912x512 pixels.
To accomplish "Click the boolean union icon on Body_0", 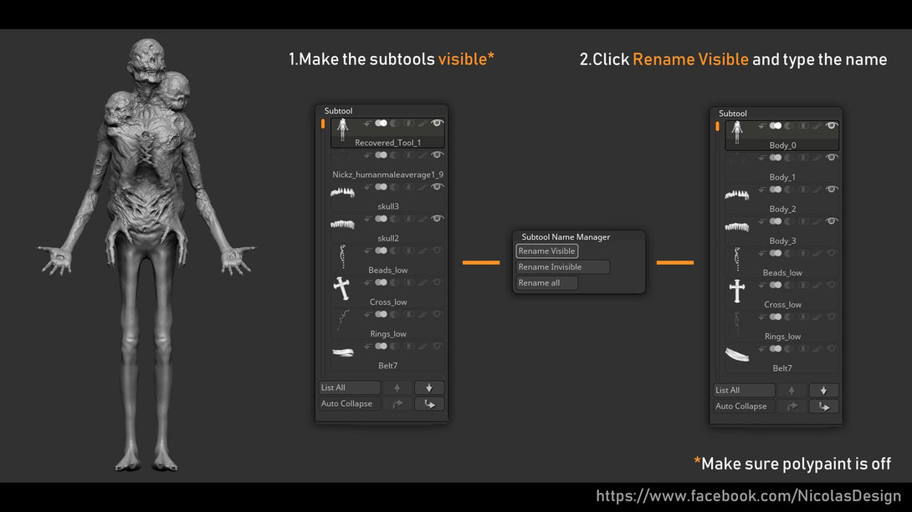I will pyautogui.click(x=776, y=125).
